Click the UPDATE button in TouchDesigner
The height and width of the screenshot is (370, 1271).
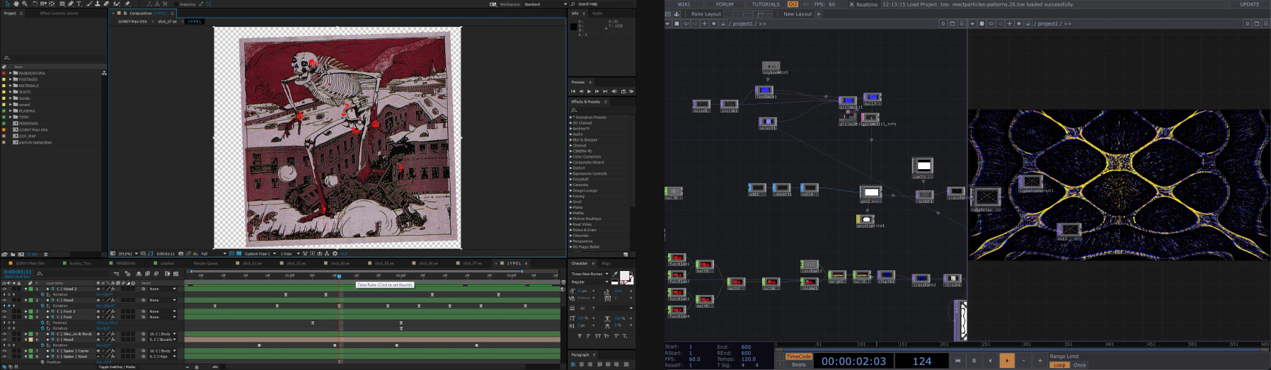click(x=1250, y=4)
